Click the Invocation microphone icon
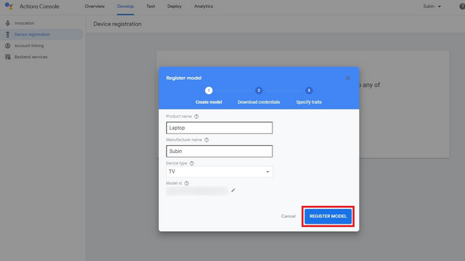Screen dimensions: 465x261 (8, 23)
